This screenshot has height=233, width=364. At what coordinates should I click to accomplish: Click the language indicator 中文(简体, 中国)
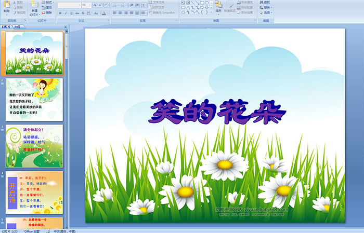point(65,231)
